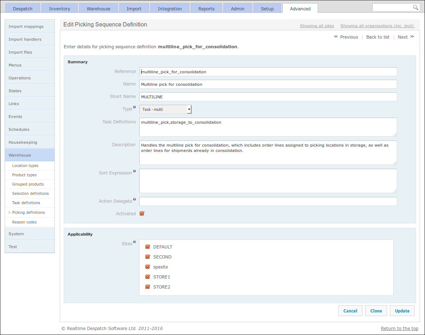Open the Inventory tab
The width and height of the screenshot is (425, 335).
59,9
